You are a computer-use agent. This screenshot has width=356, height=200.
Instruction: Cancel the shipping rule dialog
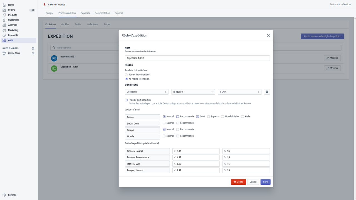253,182
